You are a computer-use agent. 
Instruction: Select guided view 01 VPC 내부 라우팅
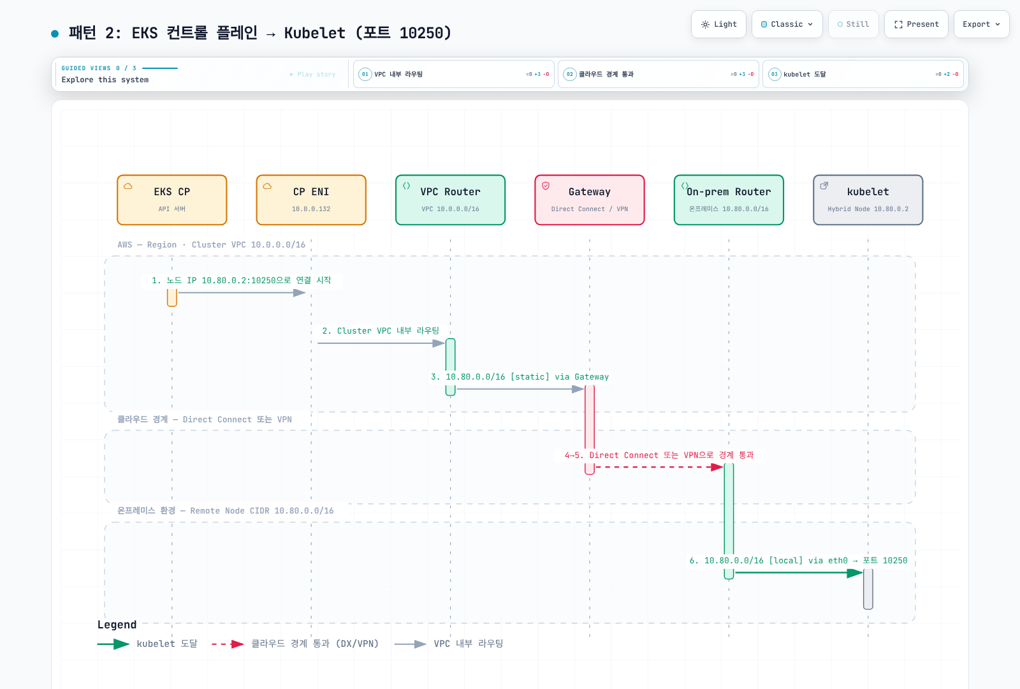[454, 74]
